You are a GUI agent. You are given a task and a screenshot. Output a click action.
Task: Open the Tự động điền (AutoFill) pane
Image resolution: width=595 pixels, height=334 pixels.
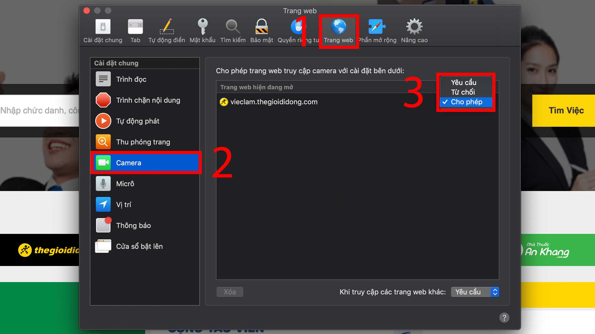coord(167,31)
